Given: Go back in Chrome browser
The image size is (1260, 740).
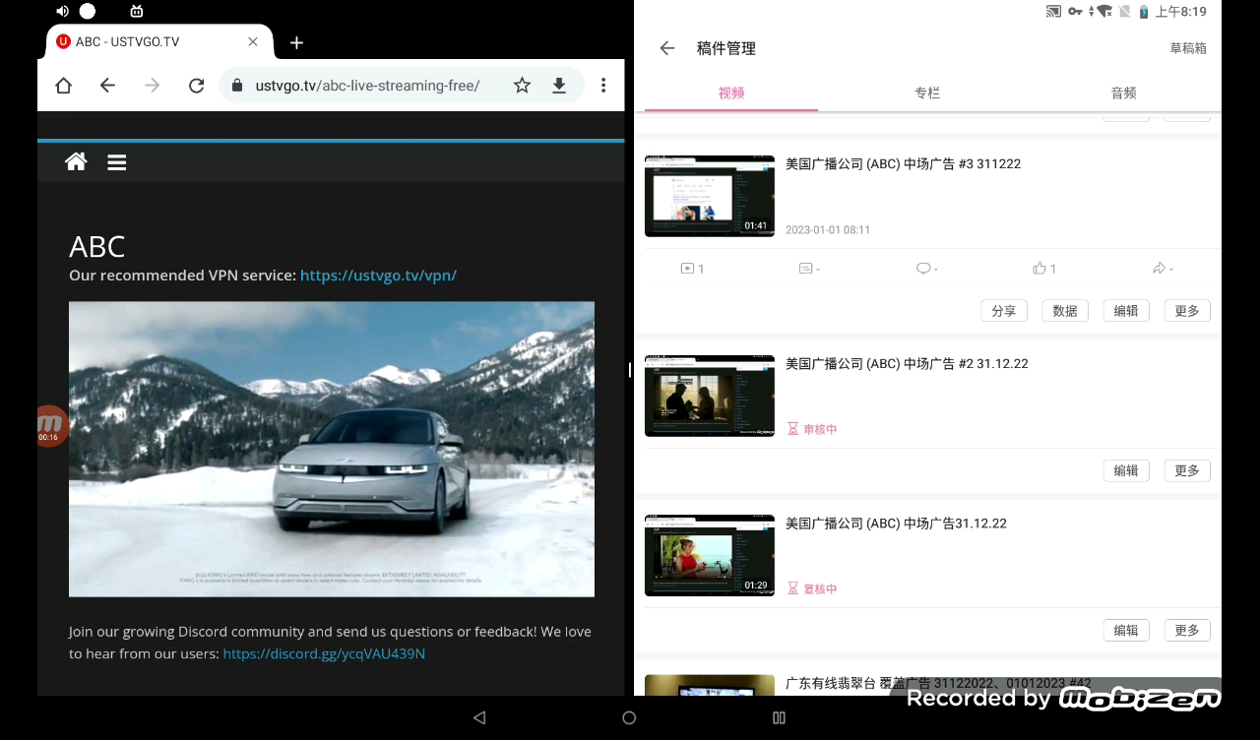Looking at the screenshot, I should coord(108,86).
